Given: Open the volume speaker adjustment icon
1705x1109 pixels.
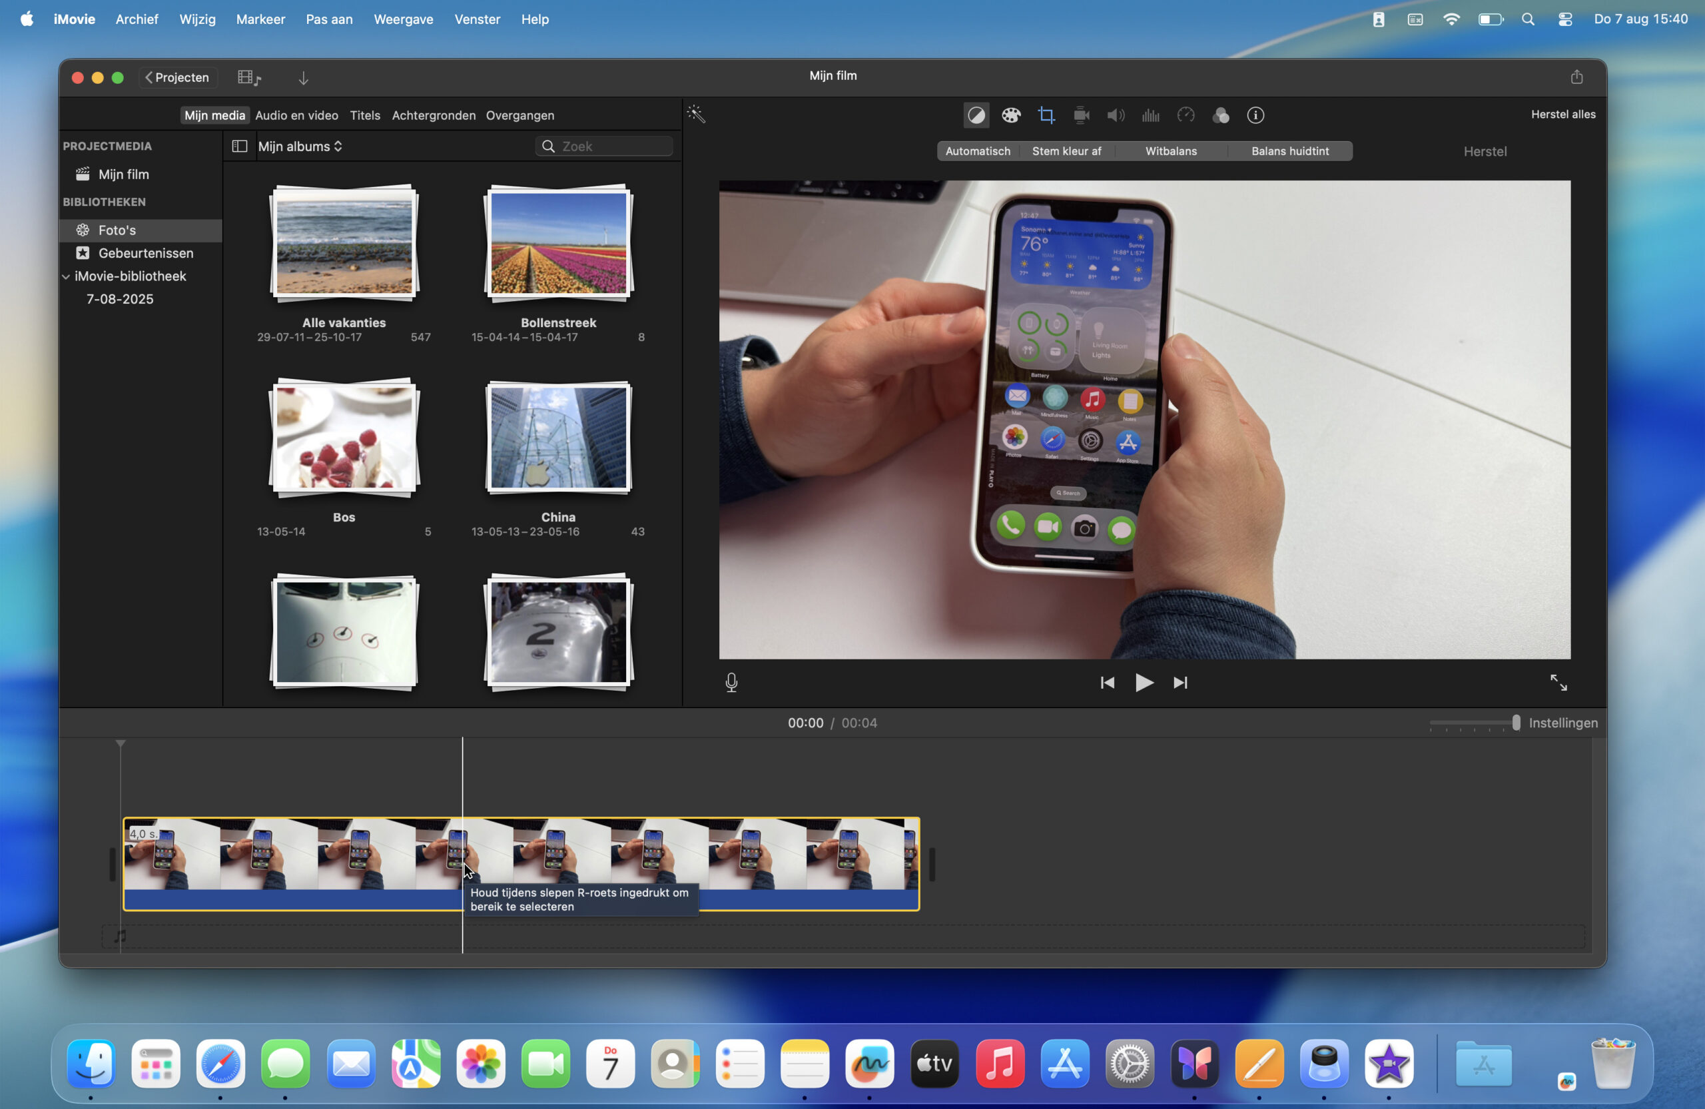Looking at the screenshot, I should tap(1116, 115).
